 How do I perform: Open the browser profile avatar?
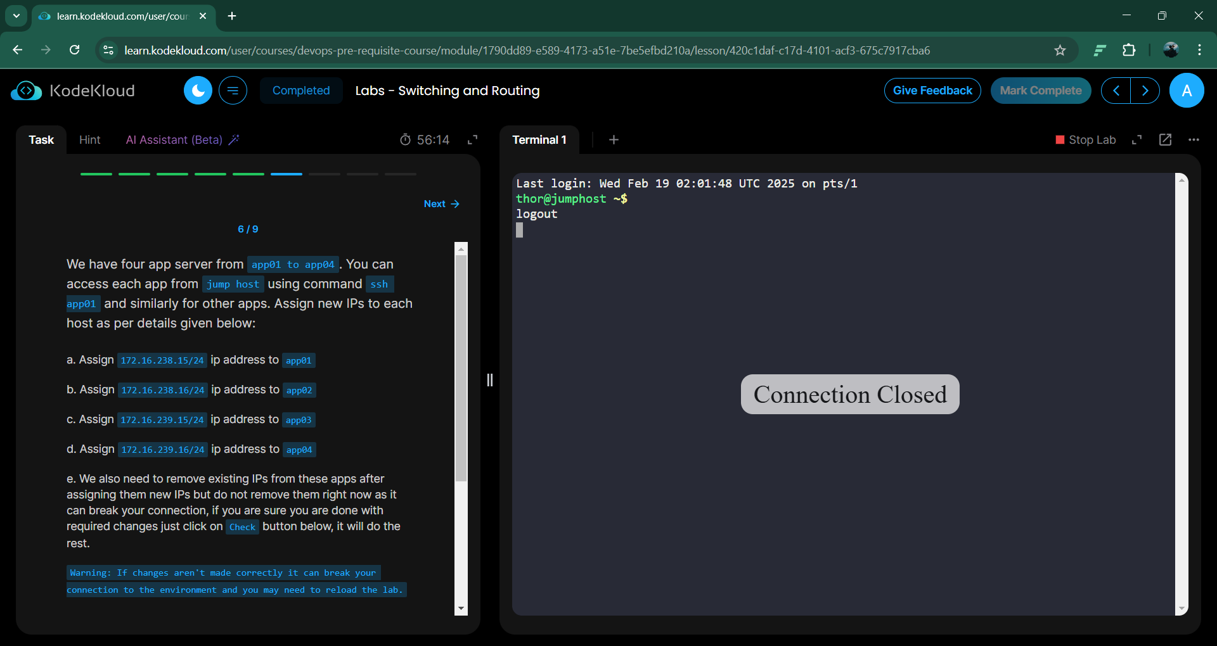click(1171, 50)
